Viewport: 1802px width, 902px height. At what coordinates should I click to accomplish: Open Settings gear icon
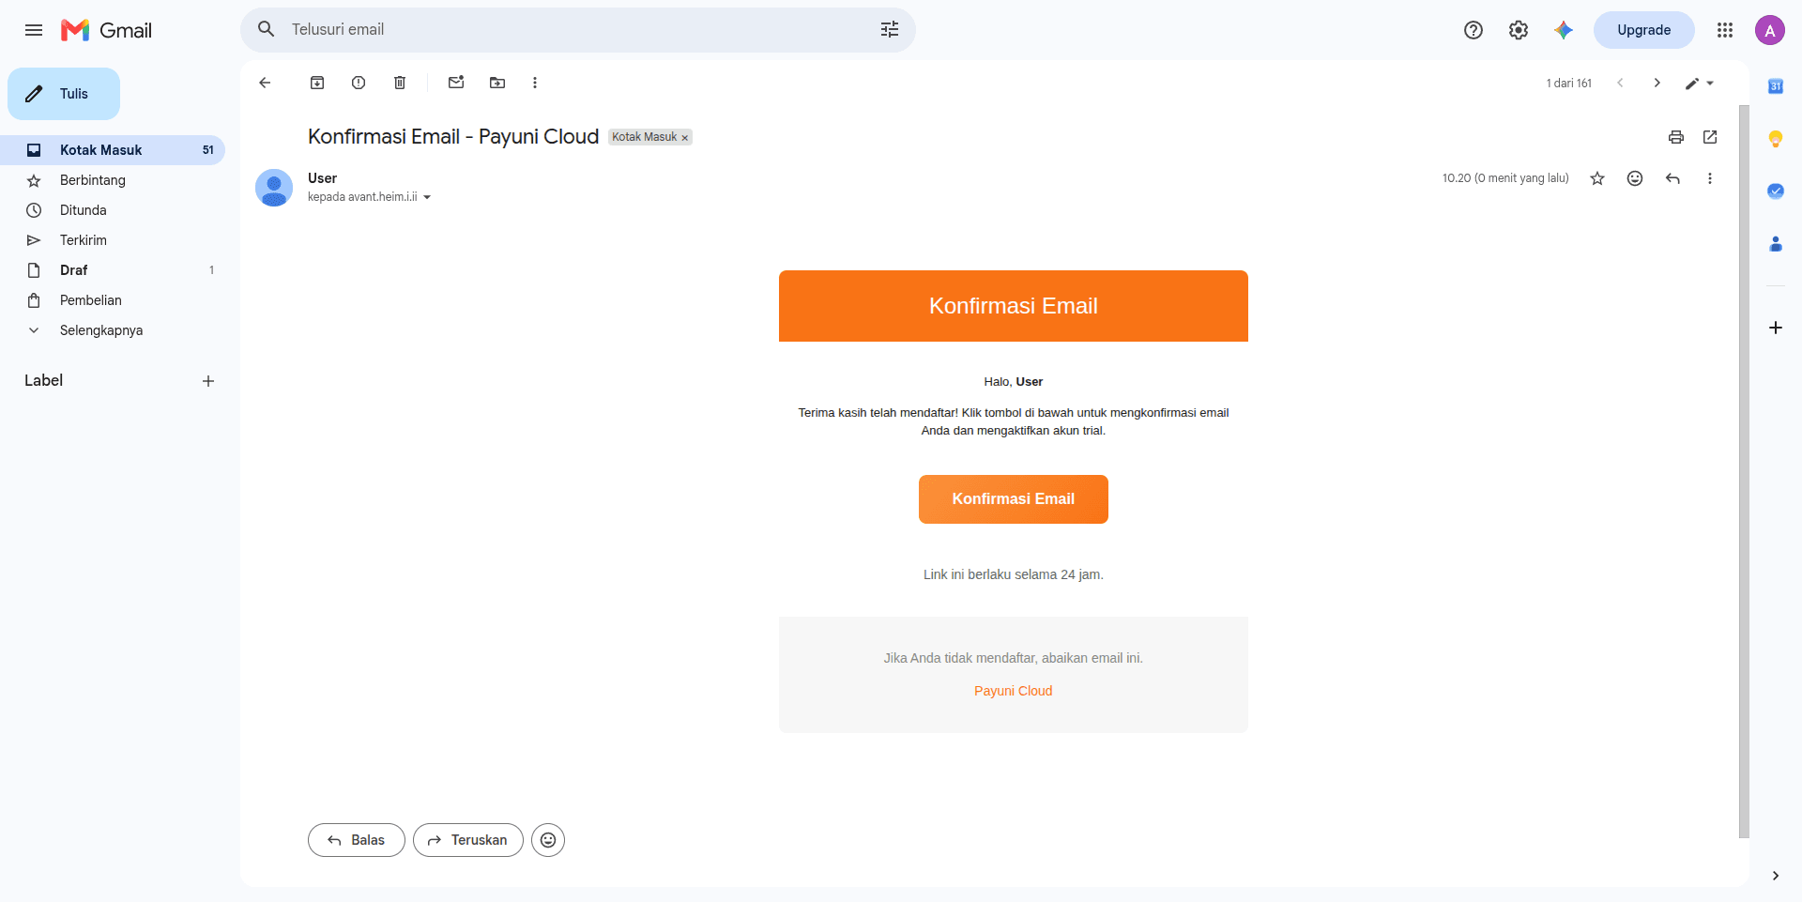[x=1519, y=30]
